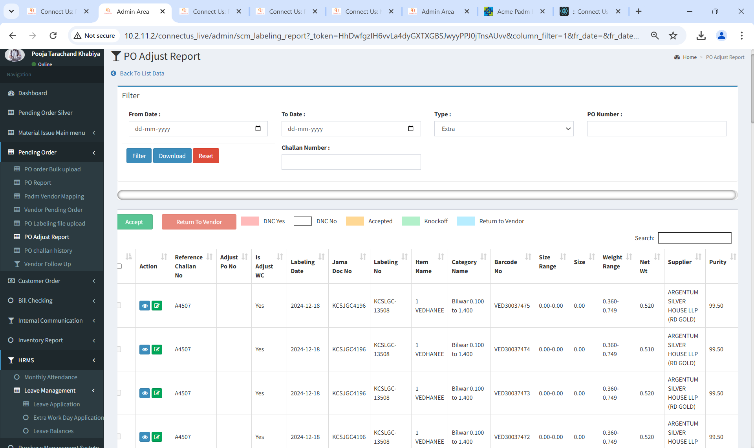Open To Date calendar picker icon
Viewport: 754px width, 448px height.
tap(411, 129)
